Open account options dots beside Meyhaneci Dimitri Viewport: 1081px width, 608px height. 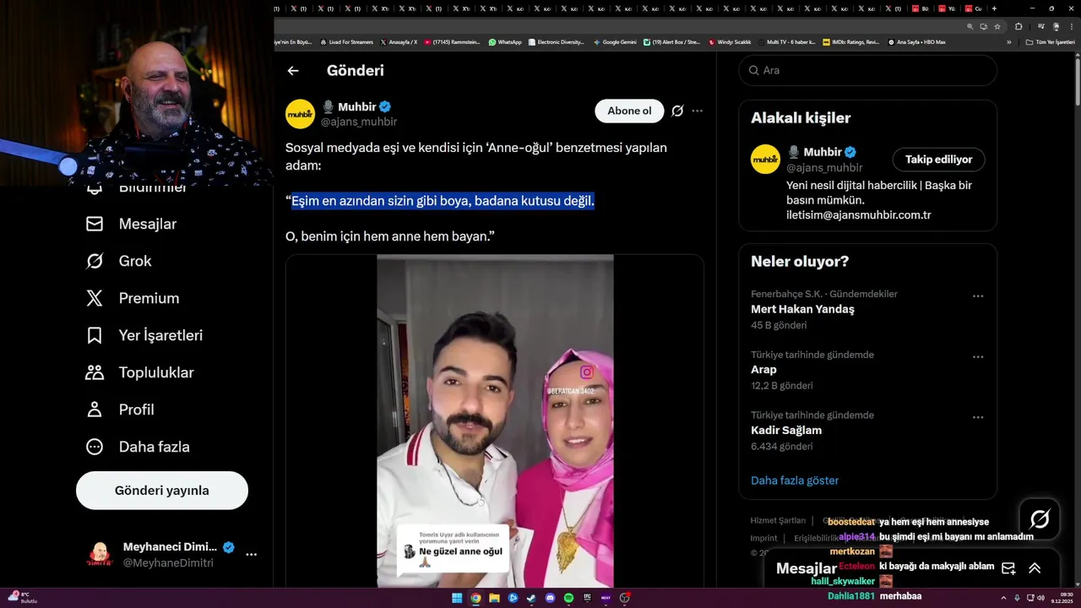[x=251, y=555]
